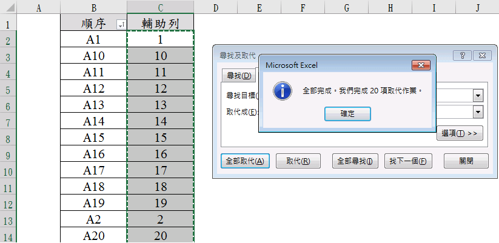
Task: Expand the 尋找目標 dropdown arrow
Action: [478, 96]
